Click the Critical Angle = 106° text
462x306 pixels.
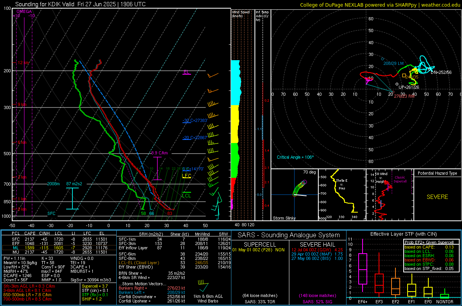[295, 157]
